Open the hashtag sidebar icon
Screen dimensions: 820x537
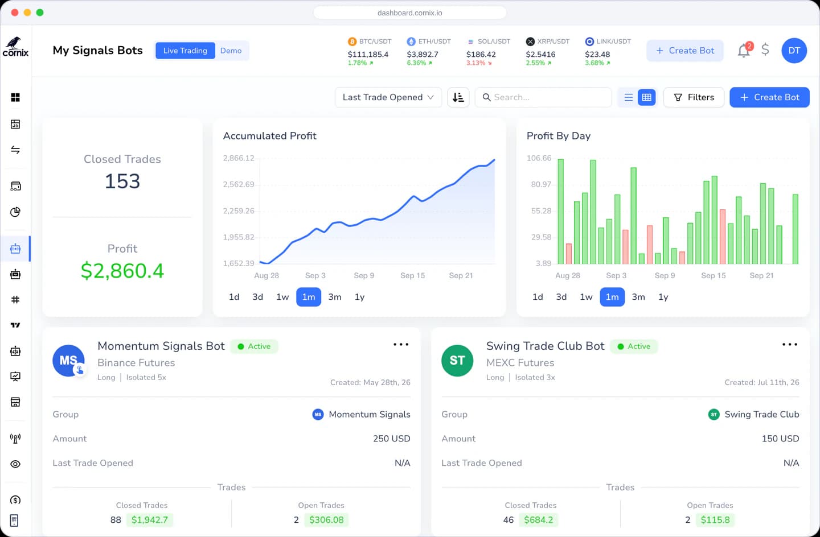pyautogui.click(x=15, y=300)
